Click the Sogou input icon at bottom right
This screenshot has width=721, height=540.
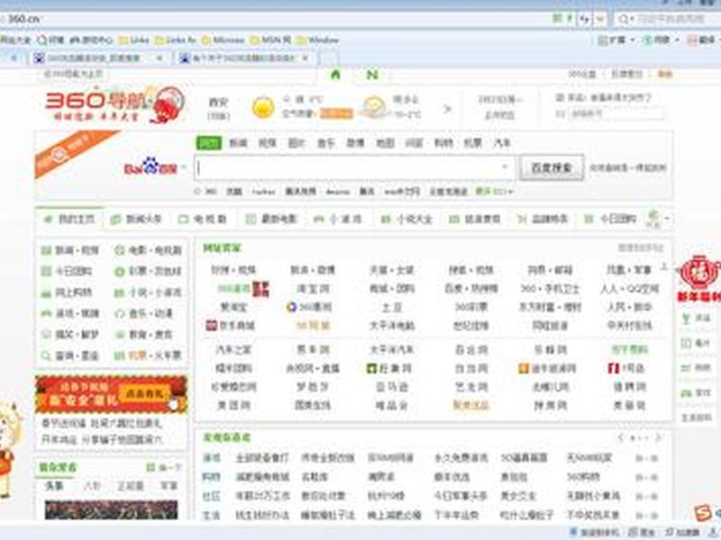click(703, 513)
